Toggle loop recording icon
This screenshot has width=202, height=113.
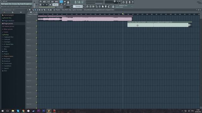click(x=56, y=2)
